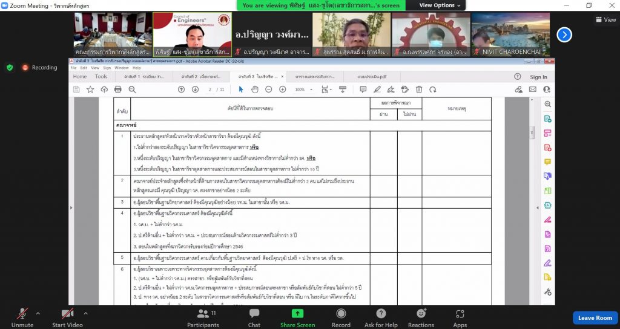This screenshot has width=620, height=329.
Task: Expand audio options arrow beside Unmute
Action: pos(38,313)
